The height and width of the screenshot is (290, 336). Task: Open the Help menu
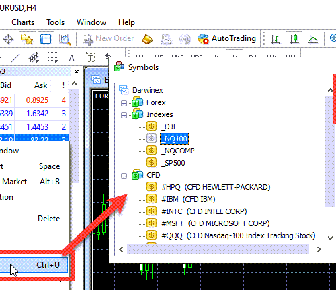126,22
